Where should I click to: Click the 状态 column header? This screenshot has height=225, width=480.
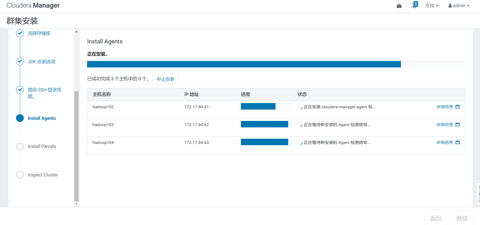(302, 95)
